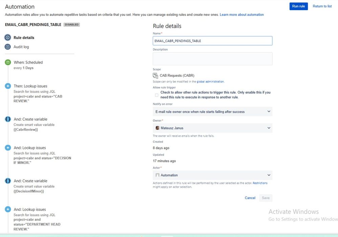Click the EMAIL_CABR_PENDINGS_TABLE rule title

(x=33, y=25)
